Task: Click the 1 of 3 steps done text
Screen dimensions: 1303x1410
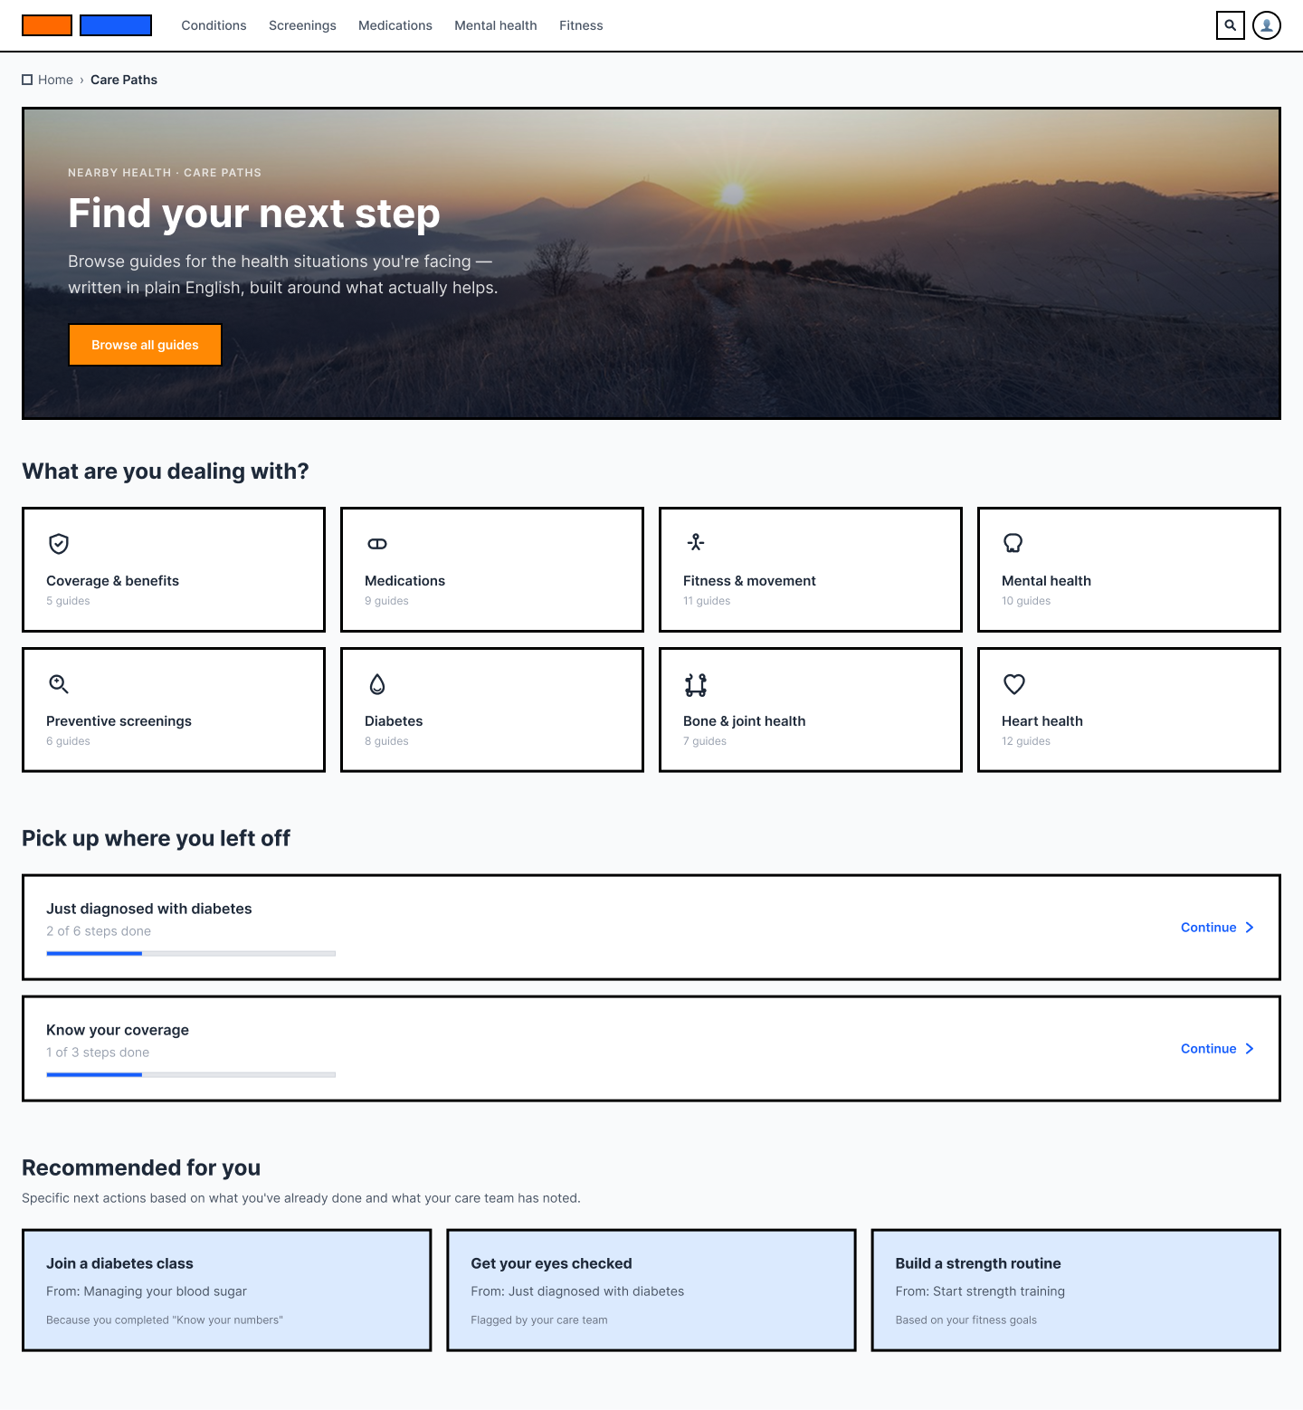Action: coord(98,1053)
